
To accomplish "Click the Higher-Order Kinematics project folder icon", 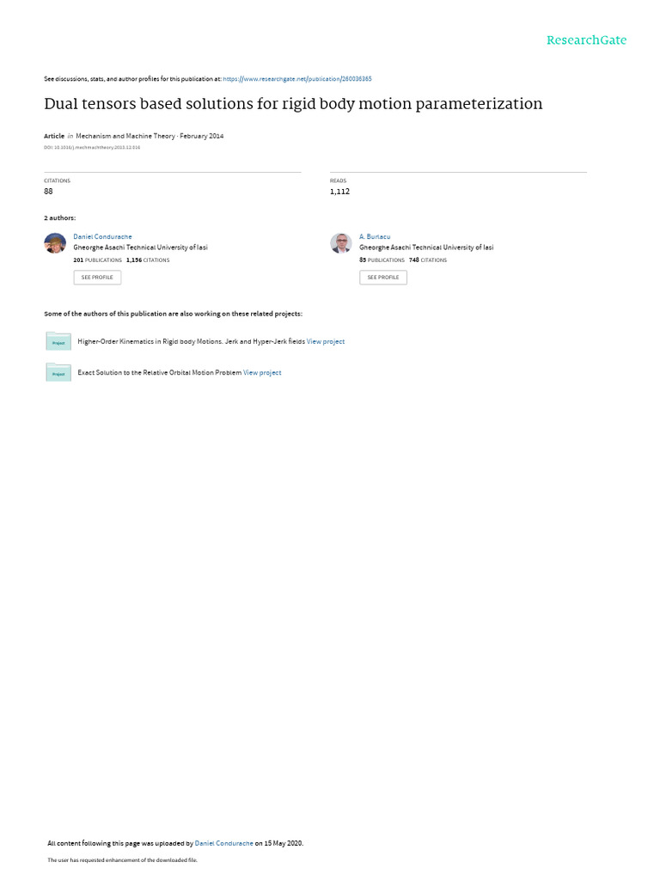I will point(58,341).
